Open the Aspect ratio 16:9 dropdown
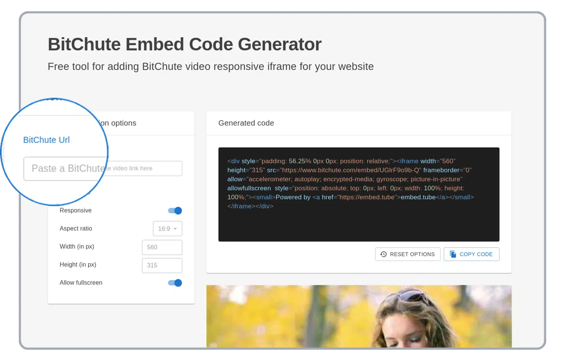The image size is (565, 361). tap(167, 229)
